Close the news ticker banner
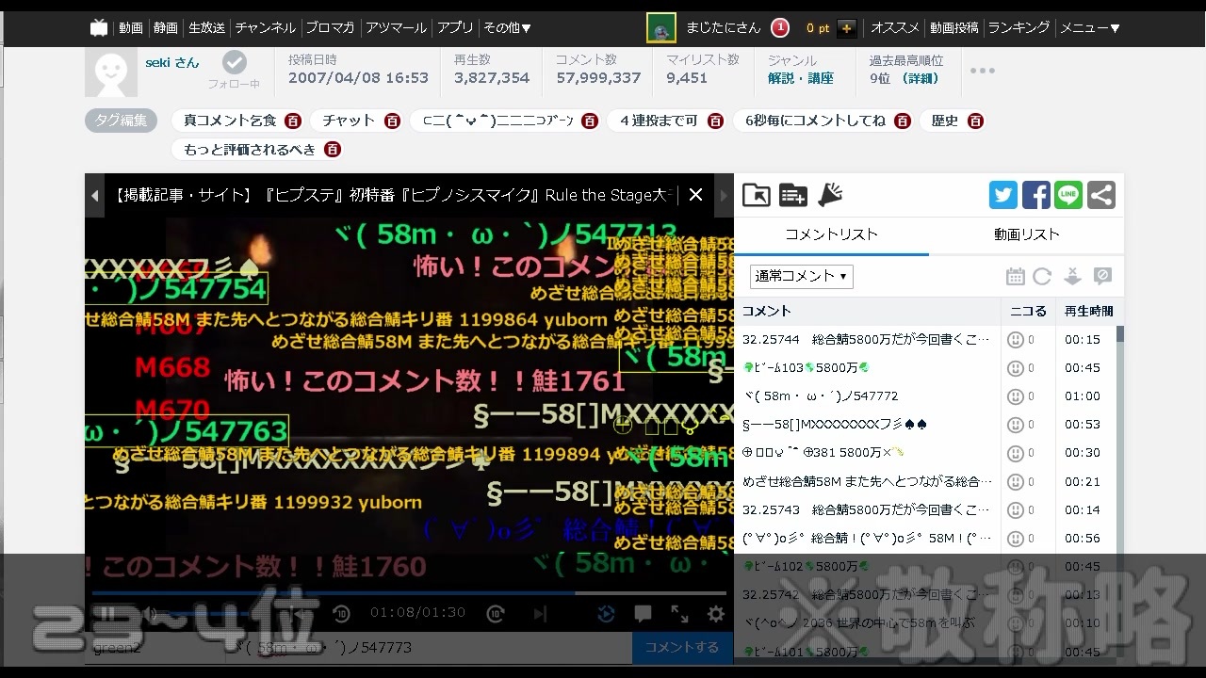The height and width of the screenshot is (678, 1206). 695,195
